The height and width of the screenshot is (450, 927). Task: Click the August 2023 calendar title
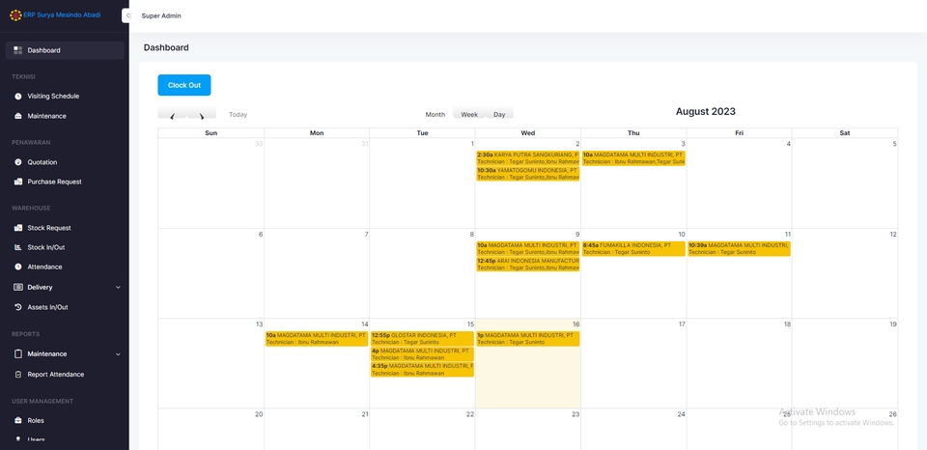[x=705, y=111]
